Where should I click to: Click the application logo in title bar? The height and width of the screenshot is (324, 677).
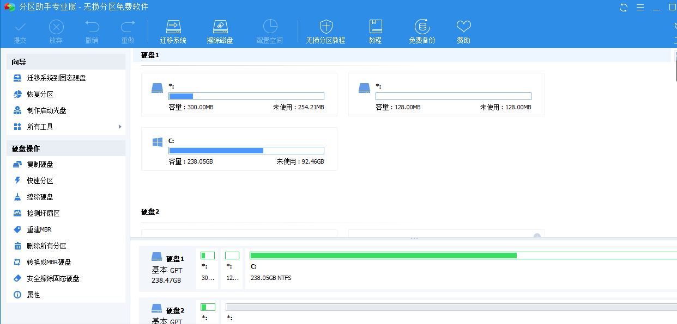[10, 7]
